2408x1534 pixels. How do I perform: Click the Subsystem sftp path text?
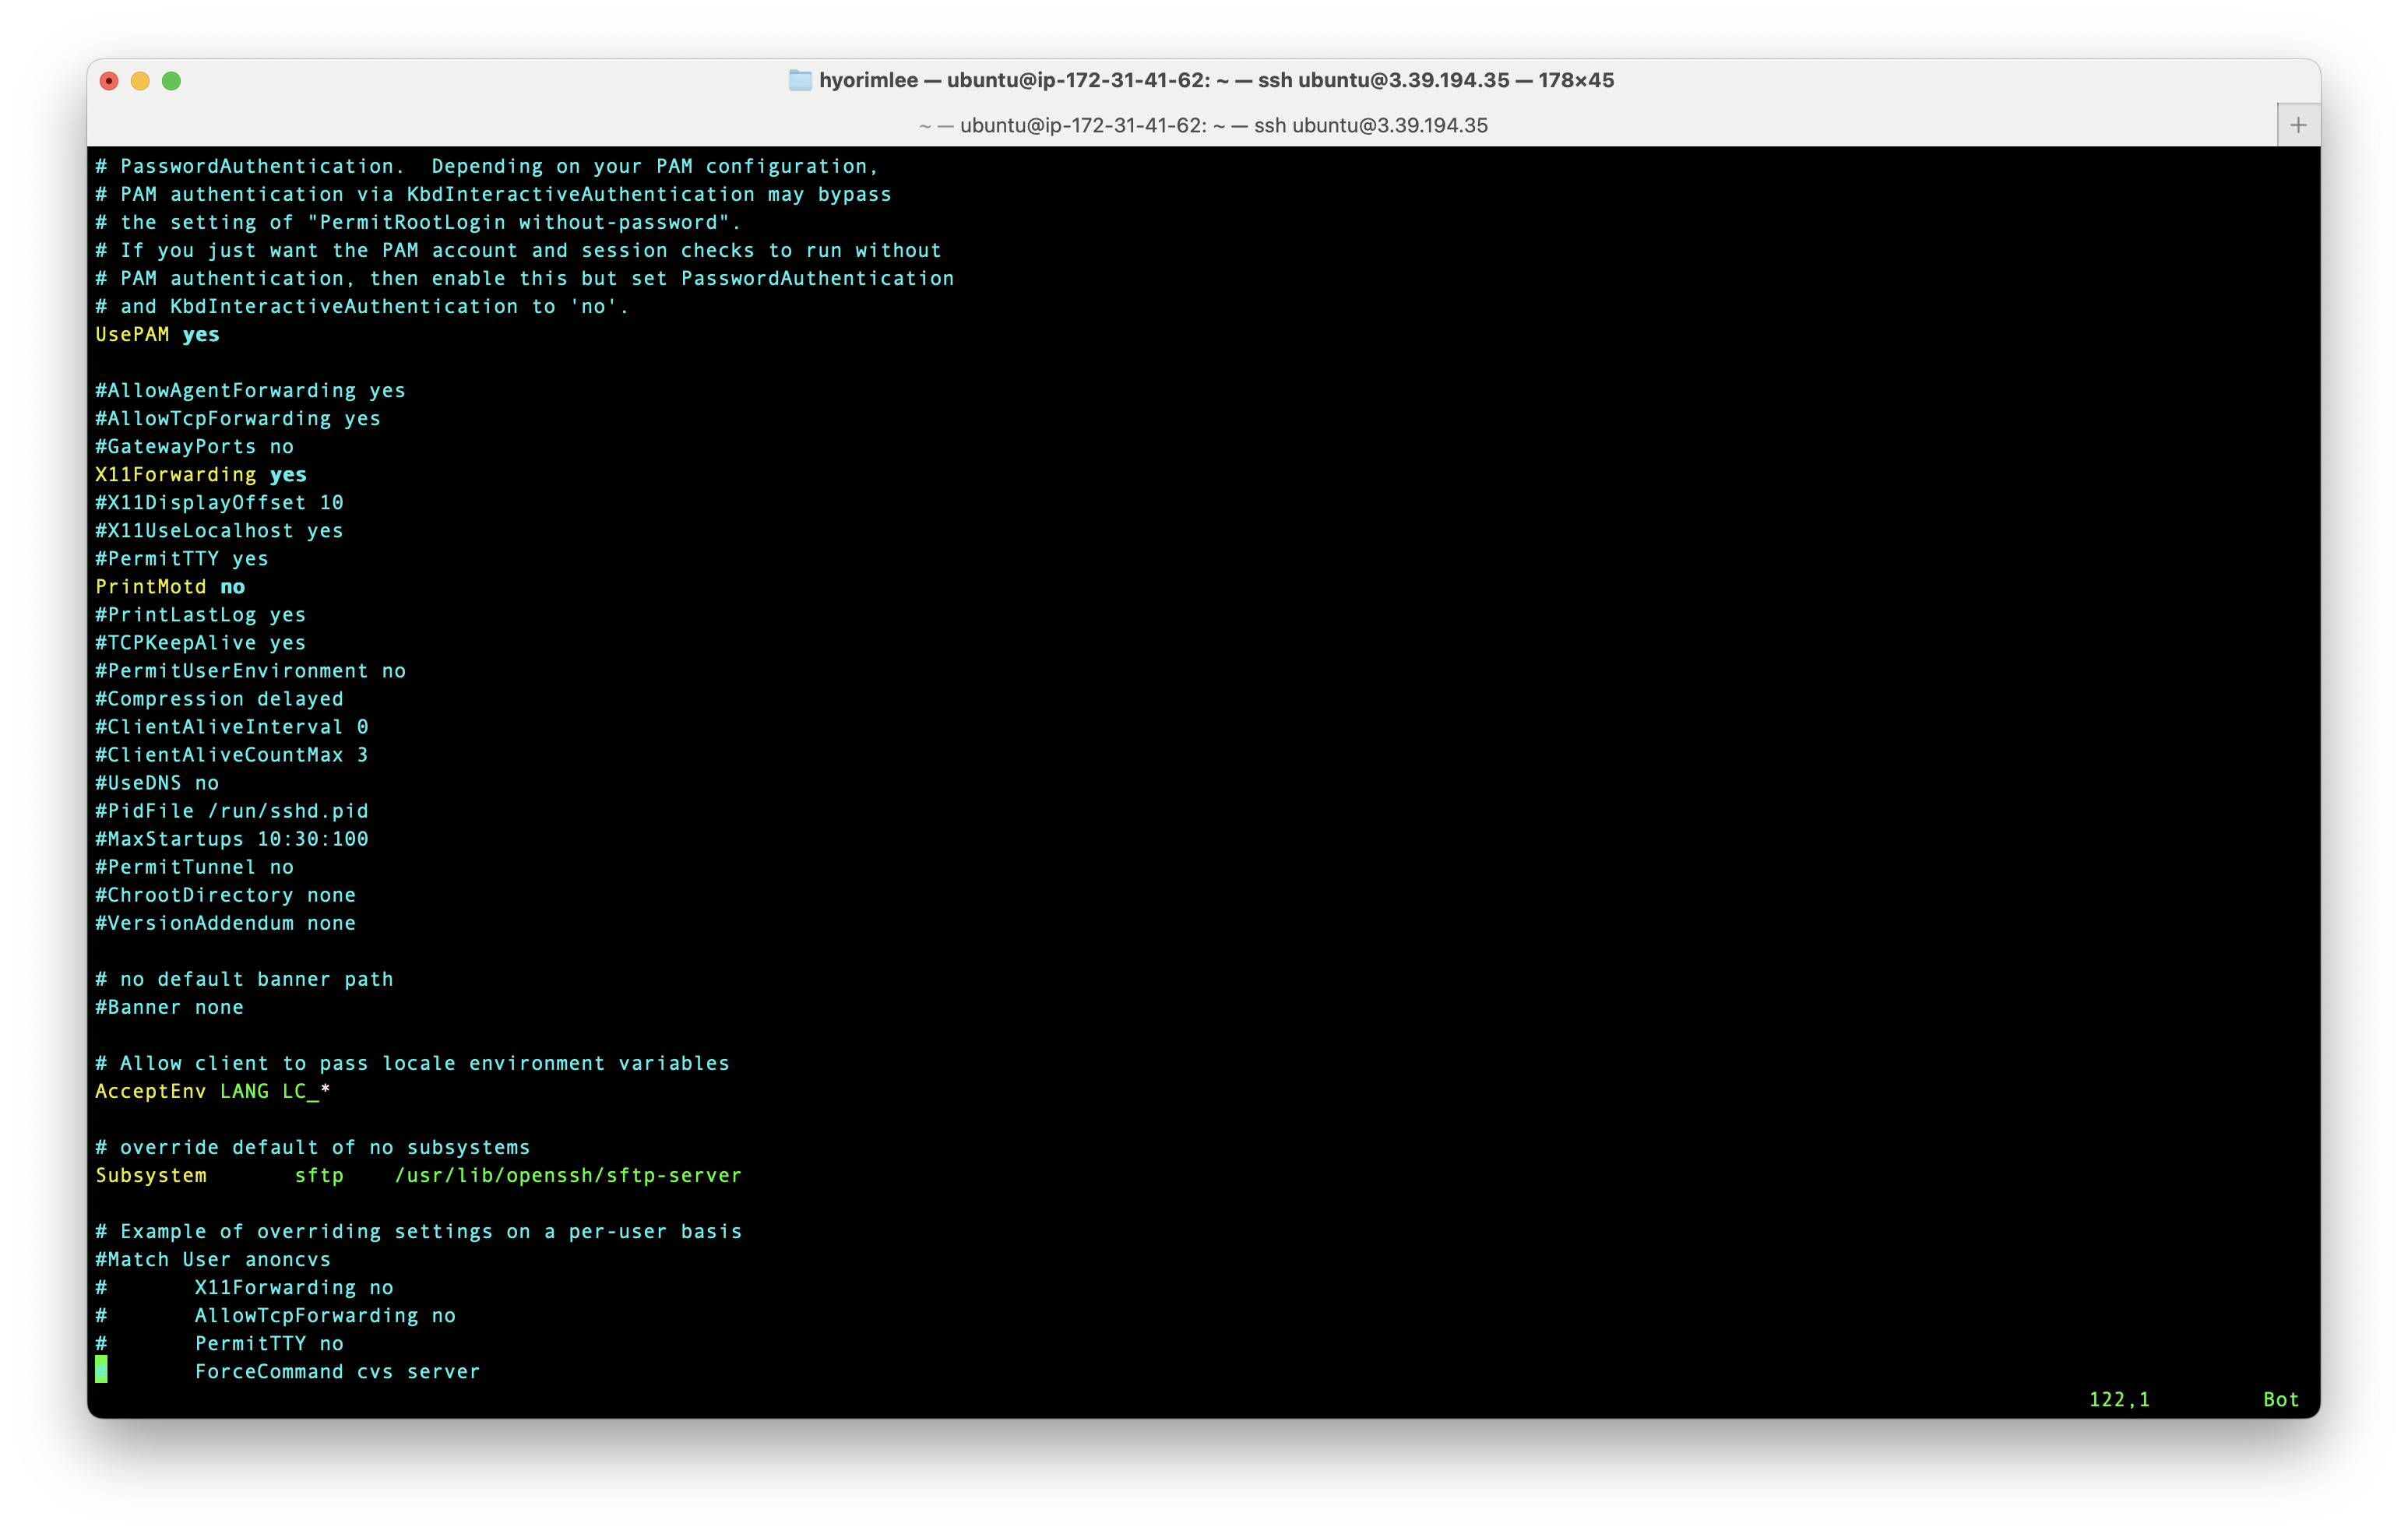pyautogui.click(x=567, y=1175)
